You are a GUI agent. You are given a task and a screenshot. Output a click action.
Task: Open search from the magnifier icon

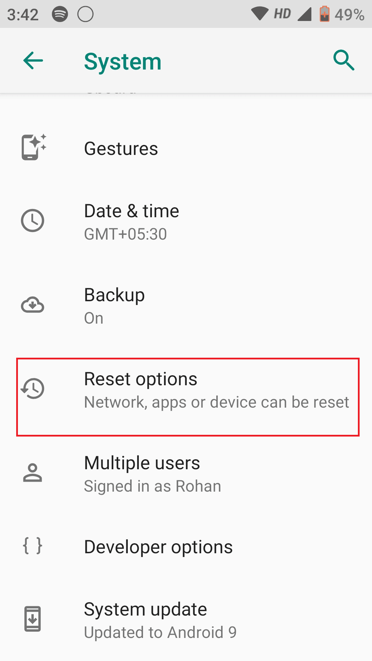point(344,61)
